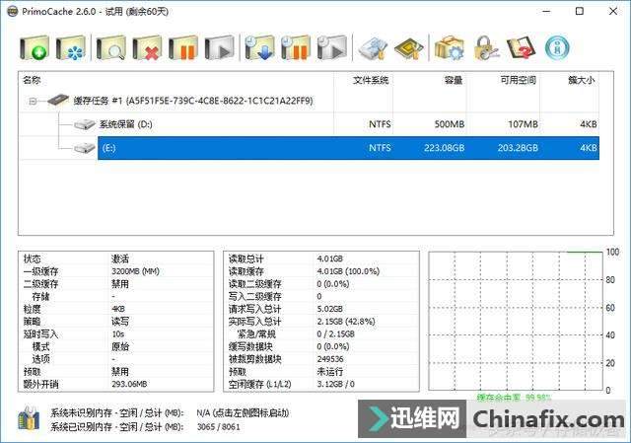Pause the cache task with orange bars icon

click(183, 48)
